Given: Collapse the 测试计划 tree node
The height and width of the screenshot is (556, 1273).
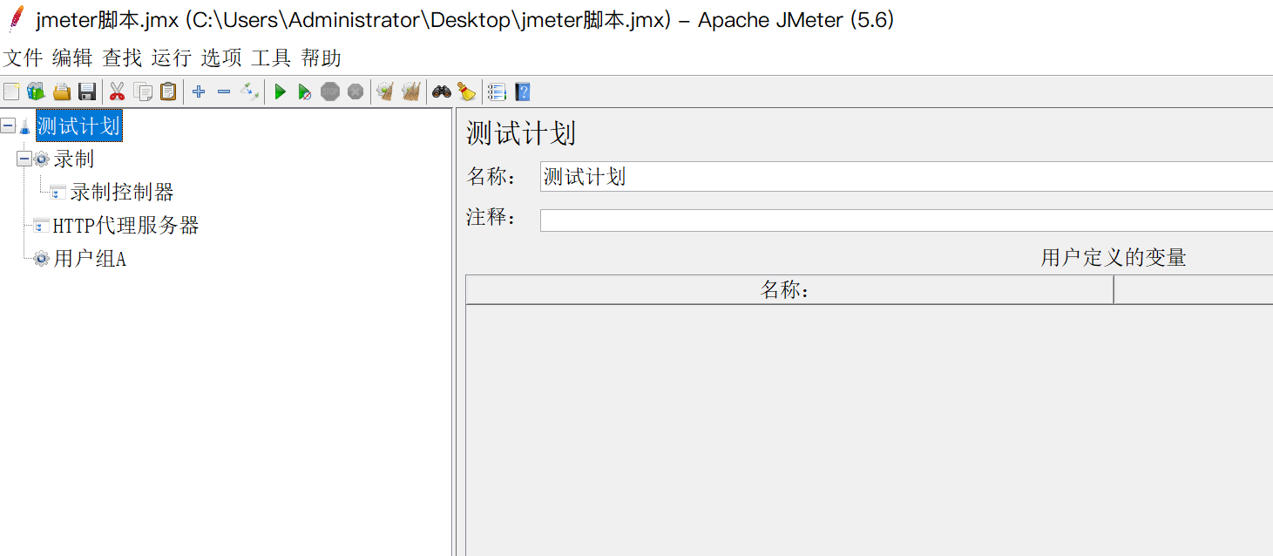Looking at the screenshot, I should point(8,126).
